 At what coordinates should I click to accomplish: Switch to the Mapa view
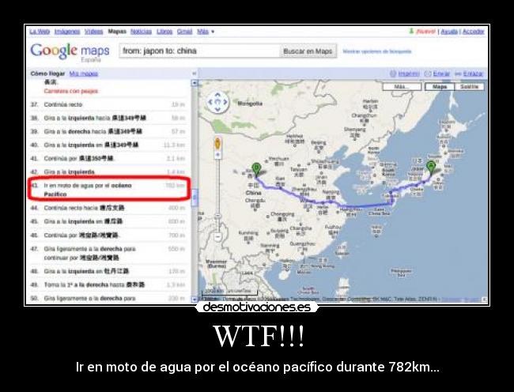tap(440, 87)
